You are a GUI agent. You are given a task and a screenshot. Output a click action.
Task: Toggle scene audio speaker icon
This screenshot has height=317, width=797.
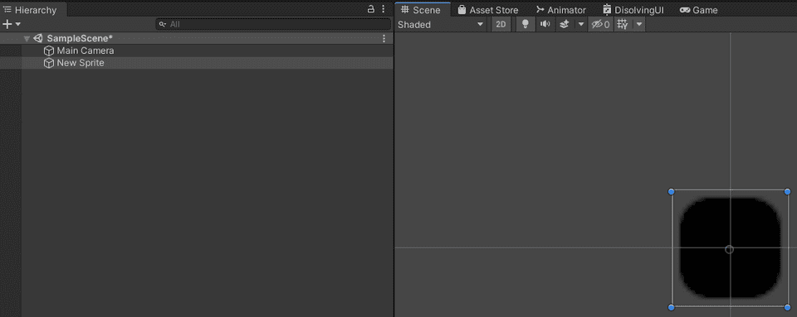click(x=545, y=24)
